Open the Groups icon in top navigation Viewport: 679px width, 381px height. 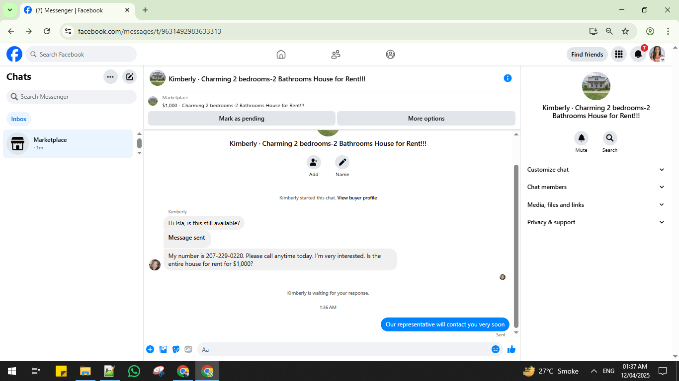point(390,55)
